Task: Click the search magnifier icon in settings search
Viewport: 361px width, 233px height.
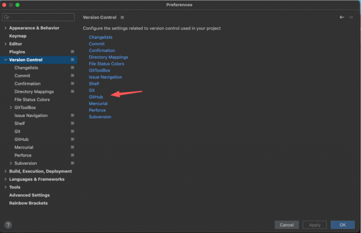Action: [x=6, y=17]
